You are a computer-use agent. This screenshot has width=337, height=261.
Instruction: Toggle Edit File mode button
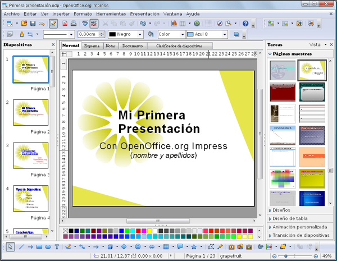click(x=53, y=24)
